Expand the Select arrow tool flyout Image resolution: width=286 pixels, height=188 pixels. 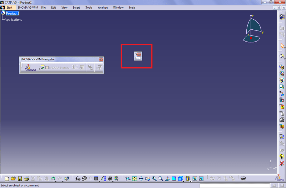(285, 48)
